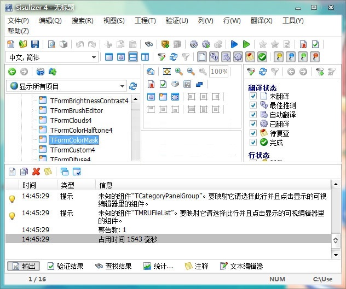Select TFormBrushEditor in the project tree
The height and width of the screenshot is (289, 346).
76,110
